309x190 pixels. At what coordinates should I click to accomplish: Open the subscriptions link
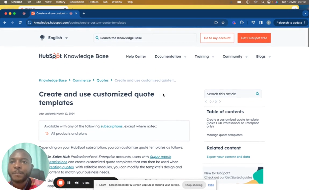pyautogui.click(x=111, y=126)
